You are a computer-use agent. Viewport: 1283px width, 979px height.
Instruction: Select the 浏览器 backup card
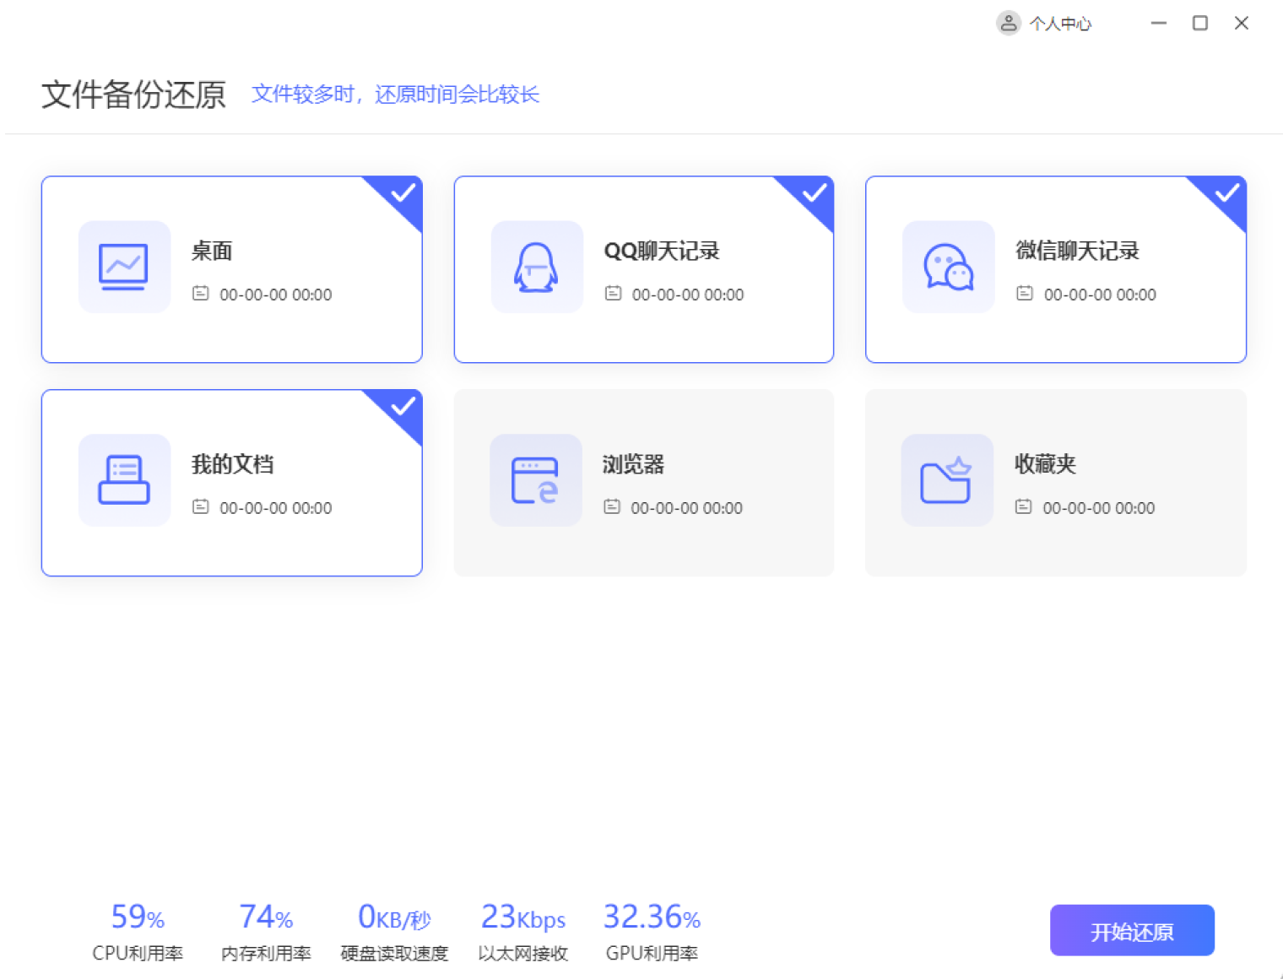(643, 483)
